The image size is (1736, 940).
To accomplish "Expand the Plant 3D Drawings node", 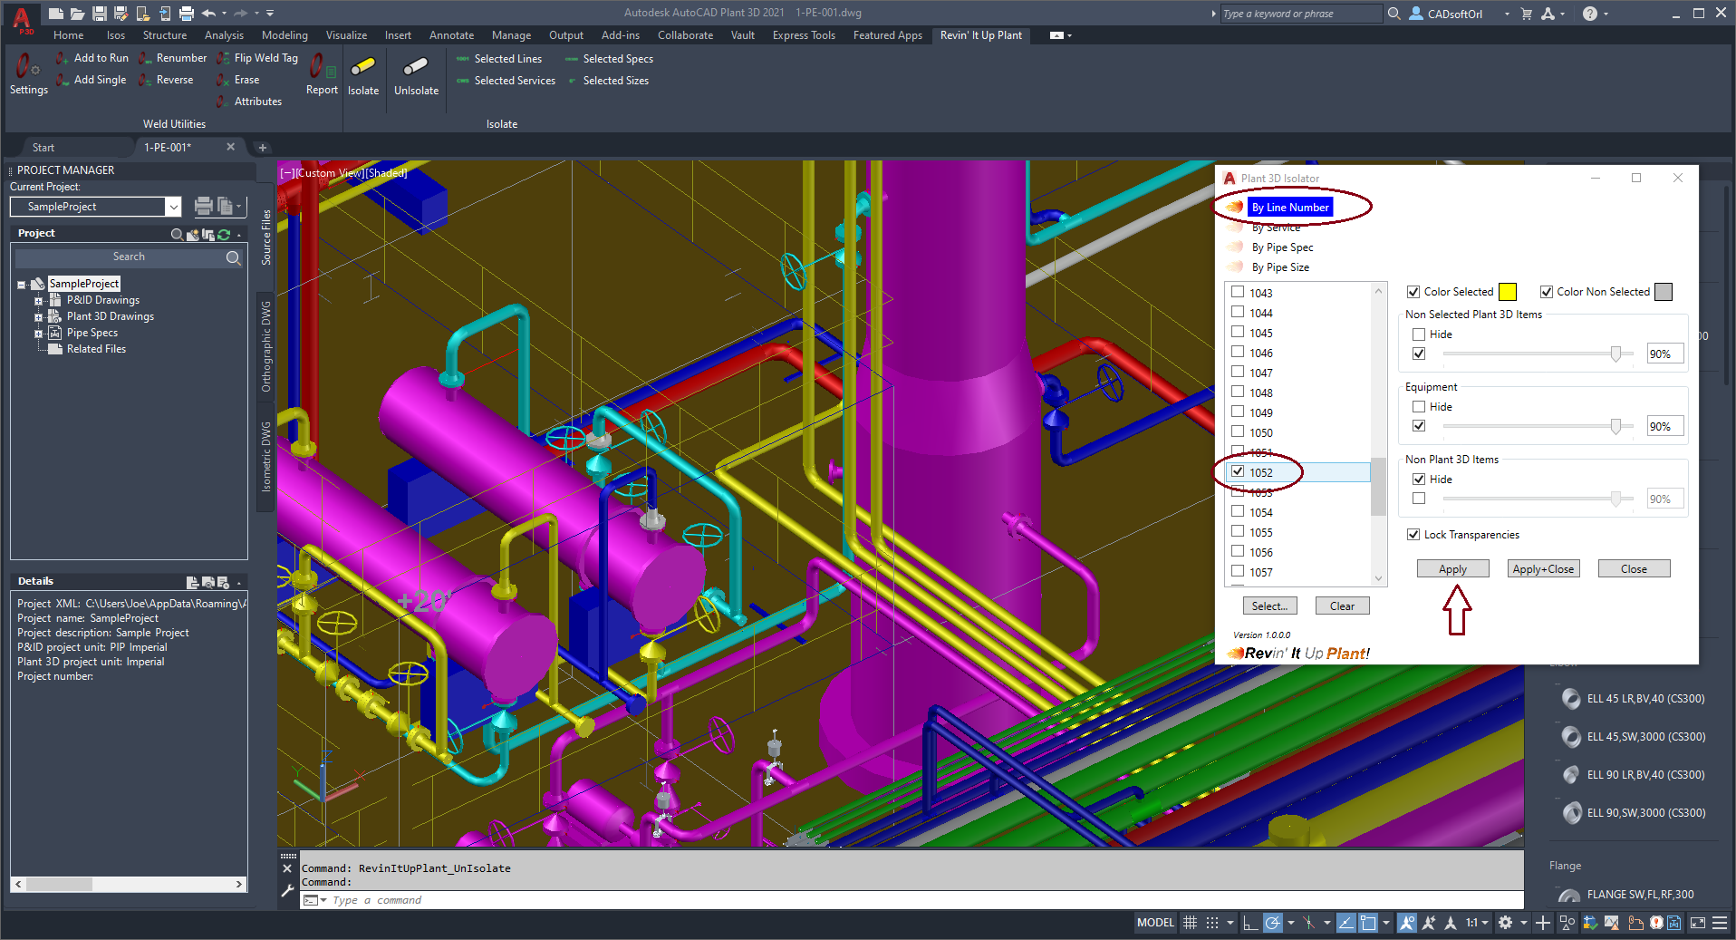I will (x=38, y=317).
